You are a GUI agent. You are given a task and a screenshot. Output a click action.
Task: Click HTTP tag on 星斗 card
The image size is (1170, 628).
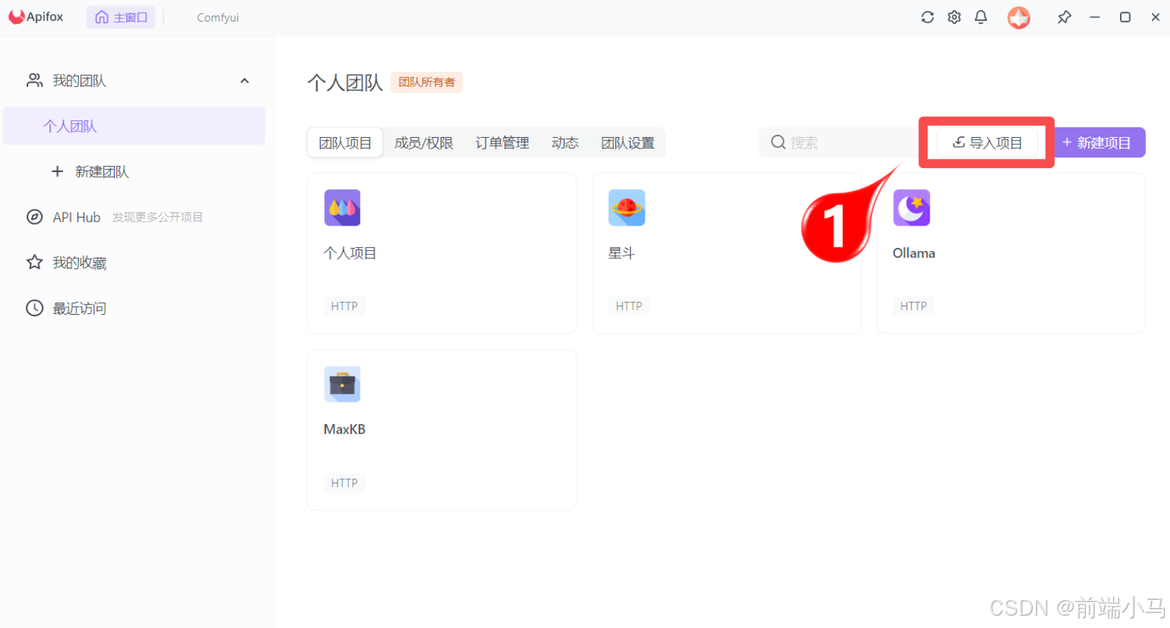click(x=629, y=306)
